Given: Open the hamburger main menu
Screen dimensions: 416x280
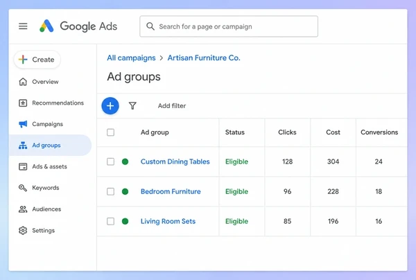Looking at the screenshot, I should 23,26.
